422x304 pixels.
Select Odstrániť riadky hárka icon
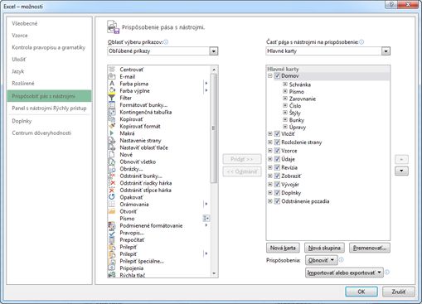pos(112,183)
